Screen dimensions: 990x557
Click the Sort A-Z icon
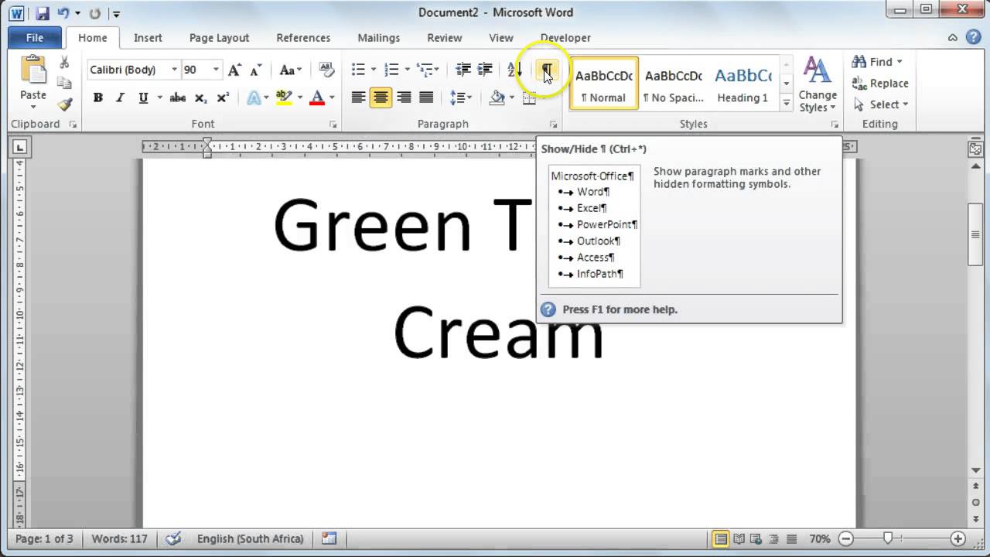[515, 70]
